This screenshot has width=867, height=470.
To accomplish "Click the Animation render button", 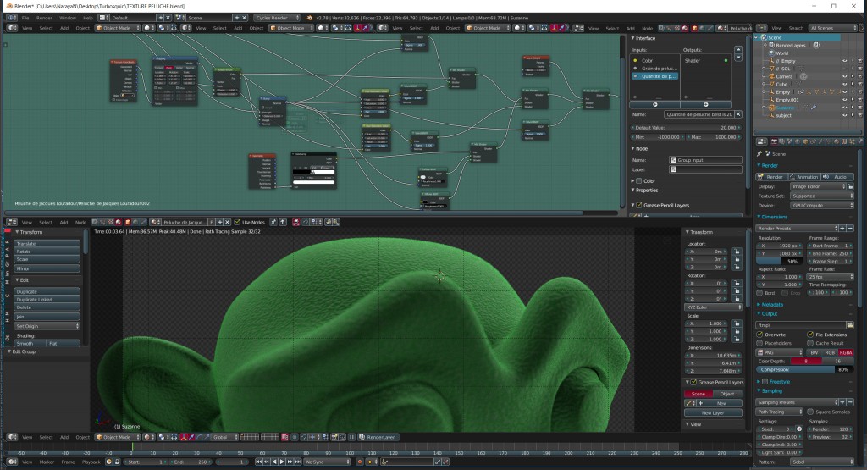I will pyautogui.click(x=804, y=177).
